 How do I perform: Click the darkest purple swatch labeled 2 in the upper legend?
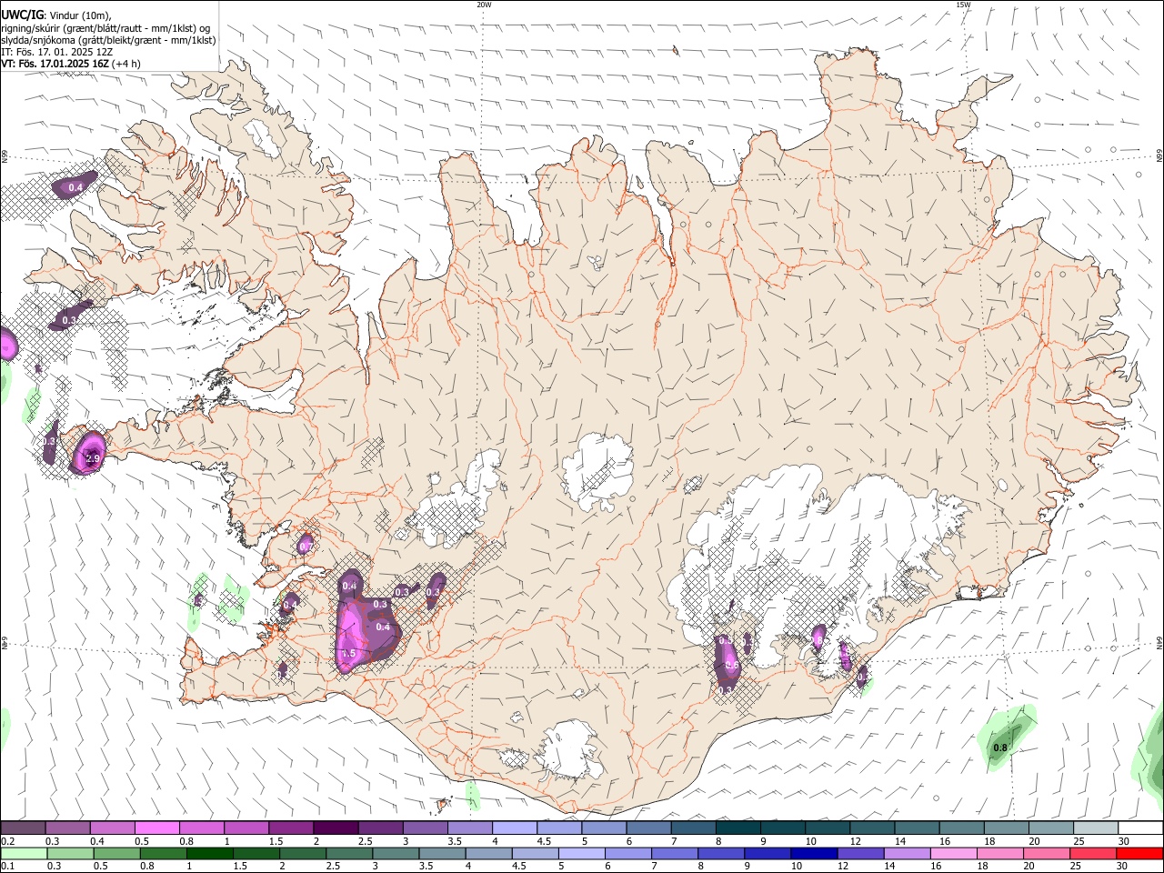point(336,828)
